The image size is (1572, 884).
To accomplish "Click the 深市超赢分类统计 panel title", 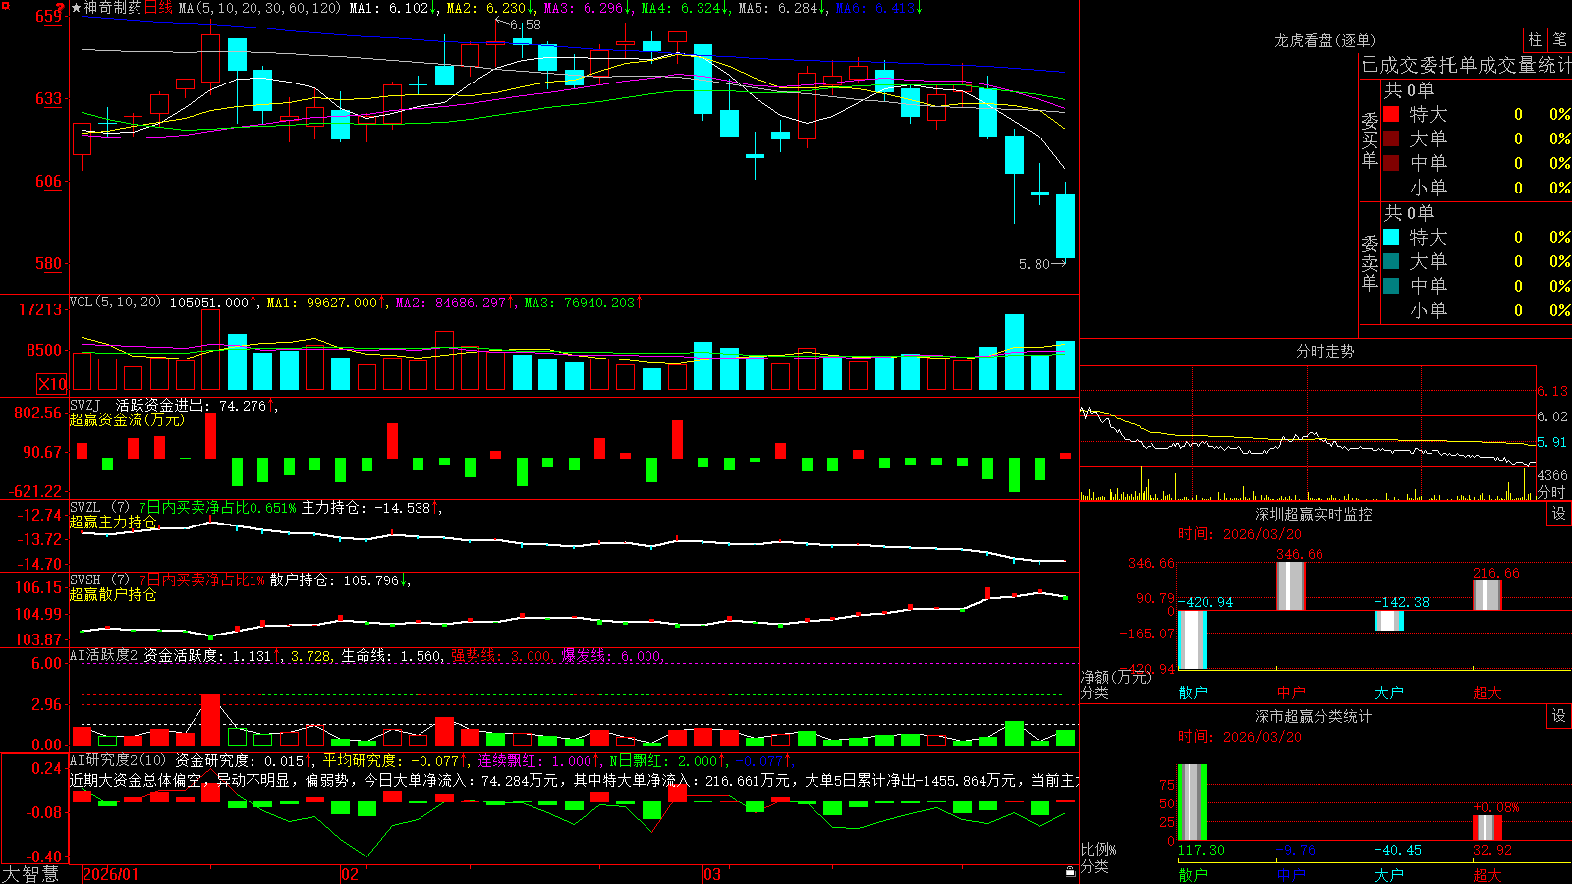I will 1313,716.
